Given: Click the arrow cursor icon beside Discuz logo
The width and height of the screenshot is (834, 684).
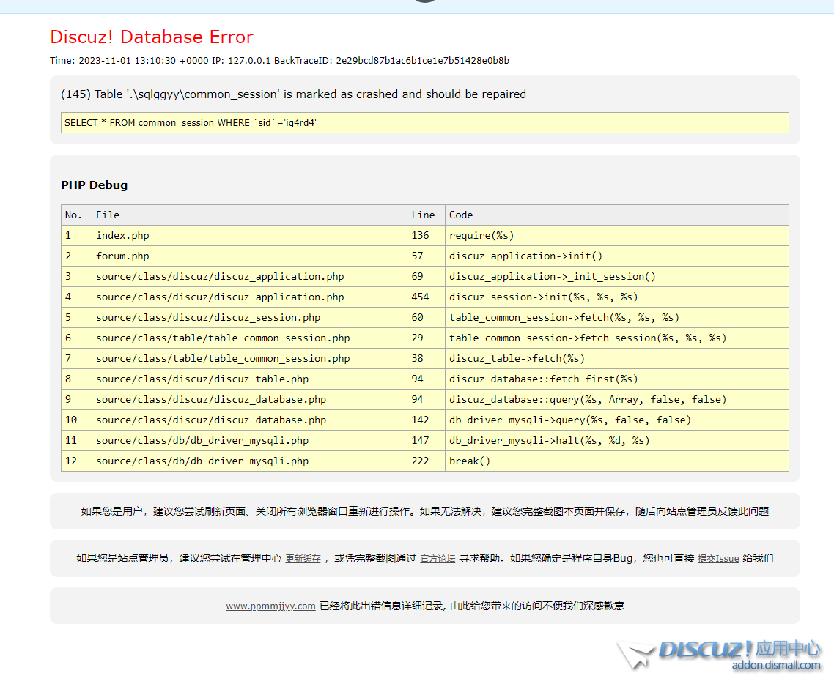Looking at the screenshot, I should click(635, 654).
